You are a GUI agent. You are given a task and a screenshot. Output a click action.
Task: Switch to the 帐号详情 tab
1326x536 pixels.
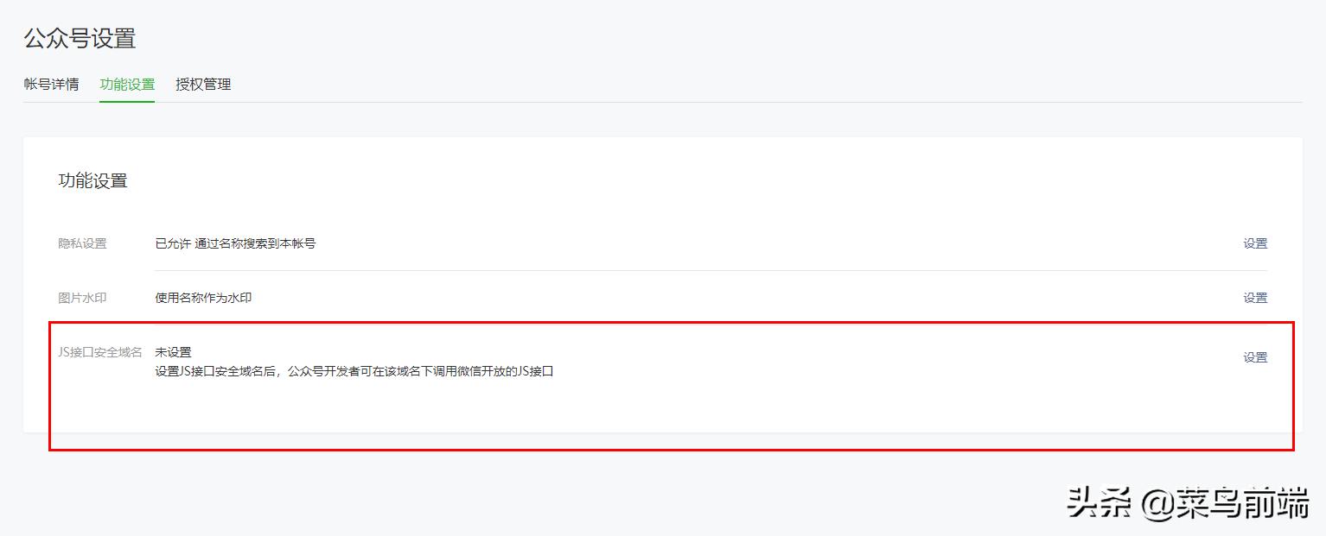pyautogui.click(x=52, y=84)
